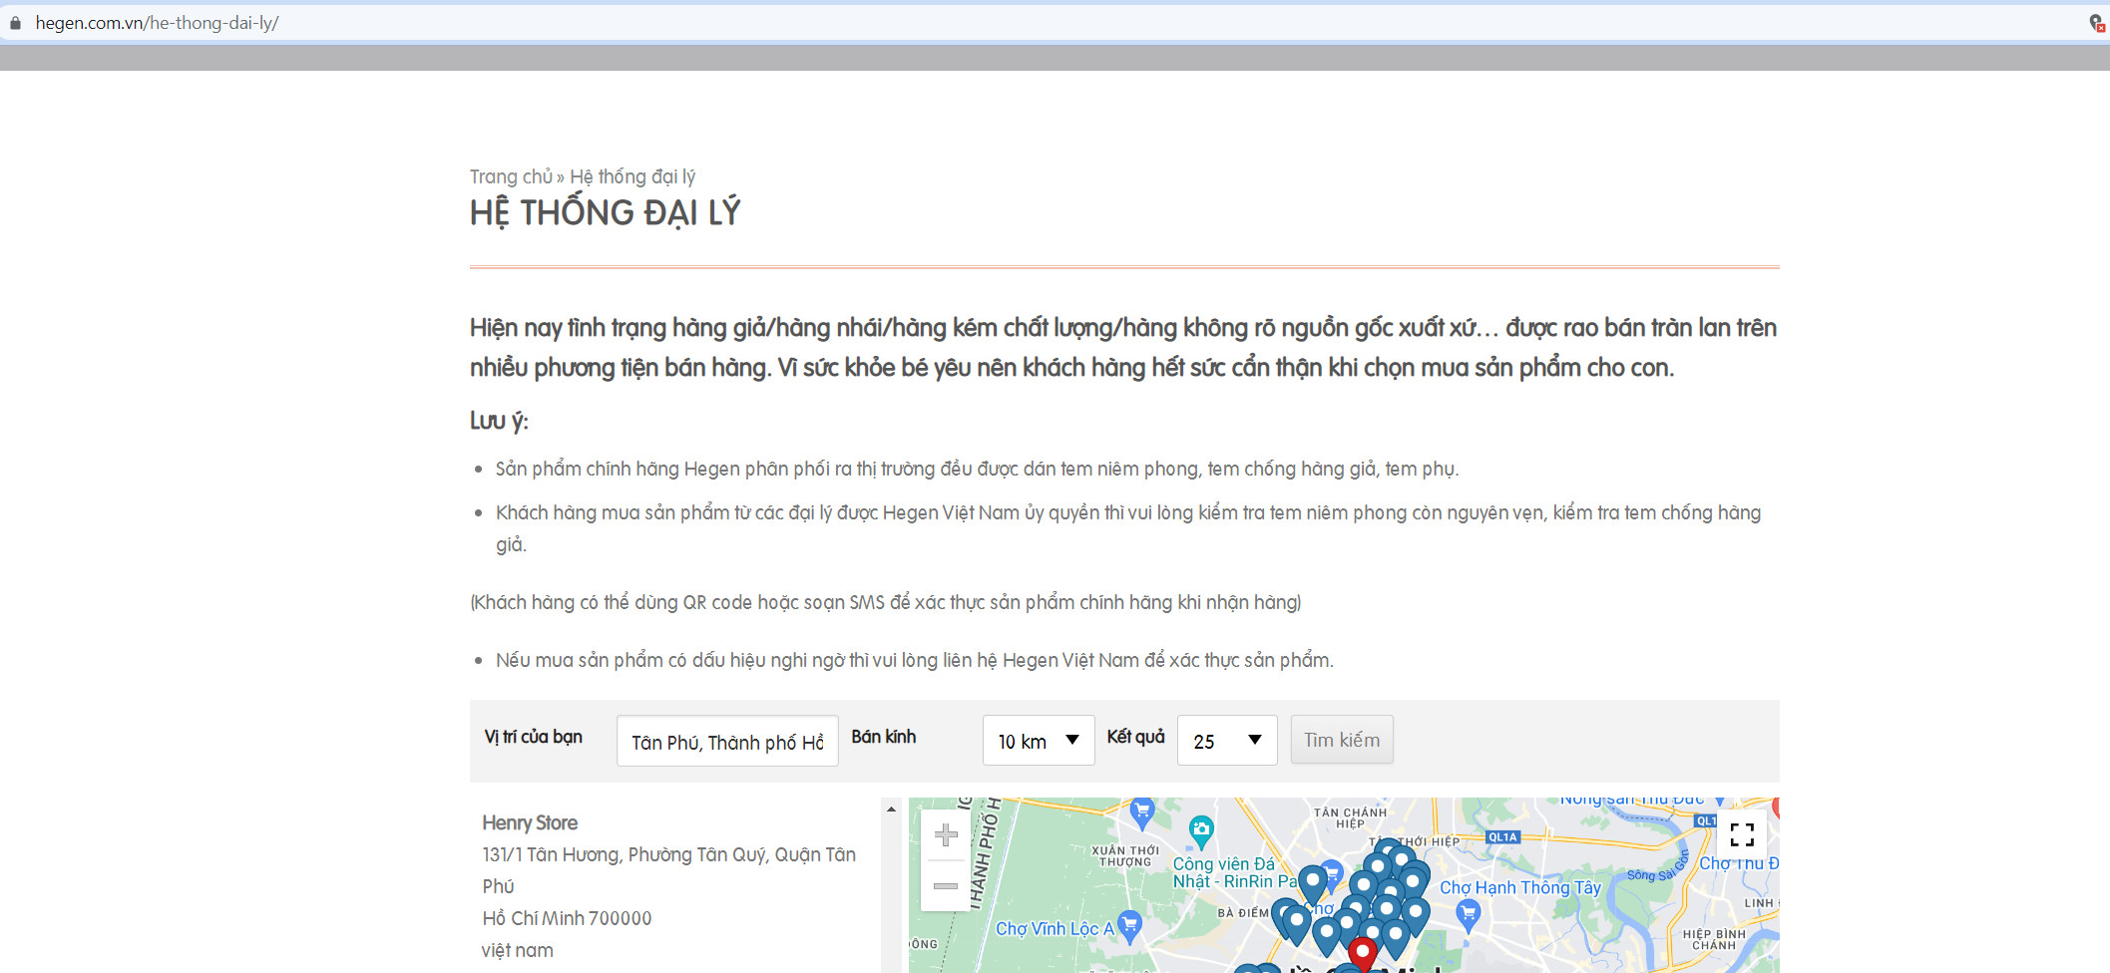2110x973 pixels.
Task: Click the HIỆP BÌNH CHÁNH map label
Action: point(1714,939)
